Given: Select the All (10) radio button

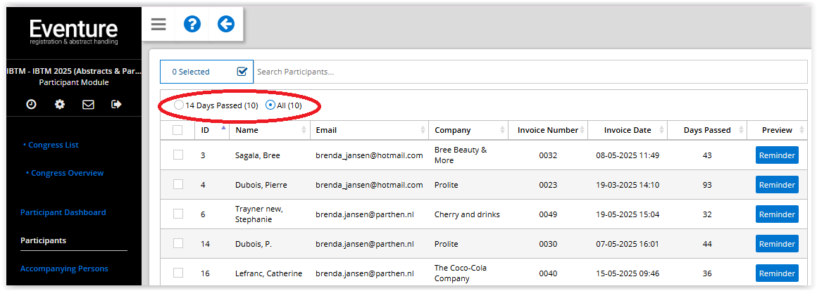Looking at the screenshot, I should 270,105.
